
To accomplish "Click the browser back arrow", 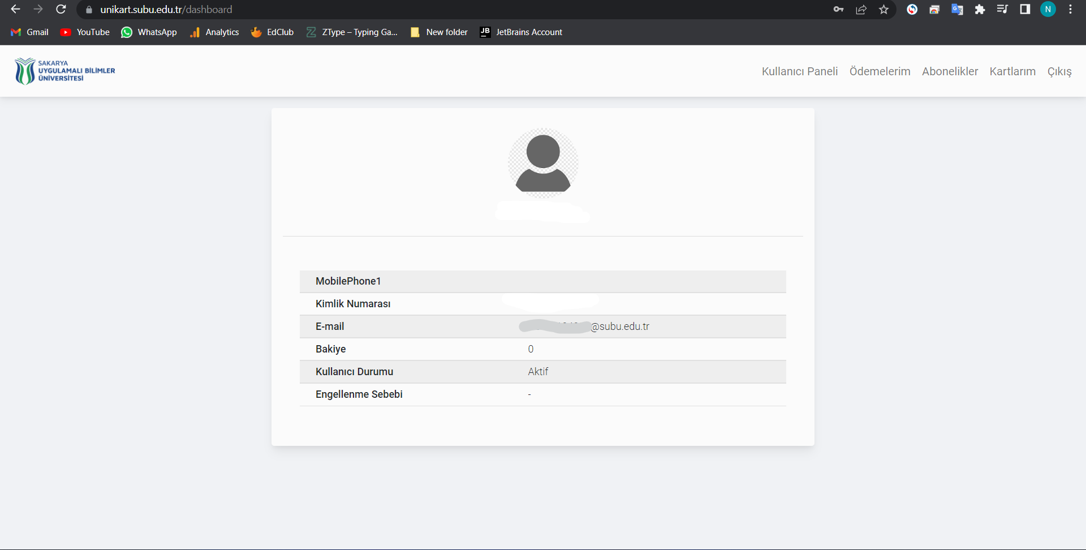I will [15, 10].
